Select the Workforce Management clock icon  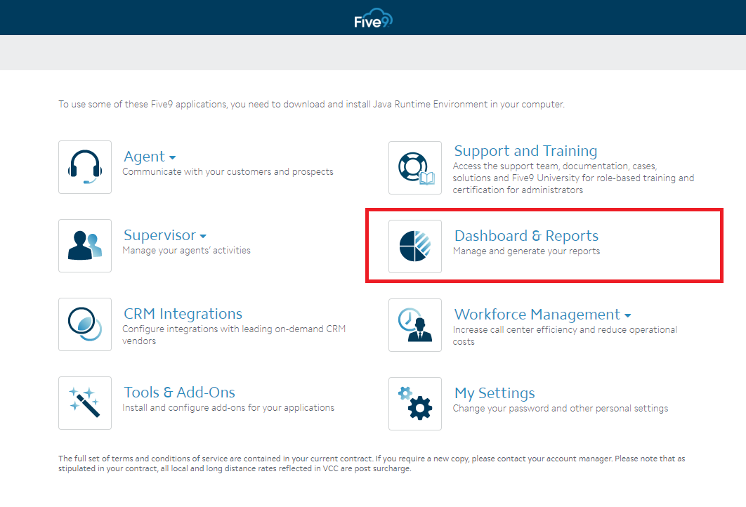415,325
